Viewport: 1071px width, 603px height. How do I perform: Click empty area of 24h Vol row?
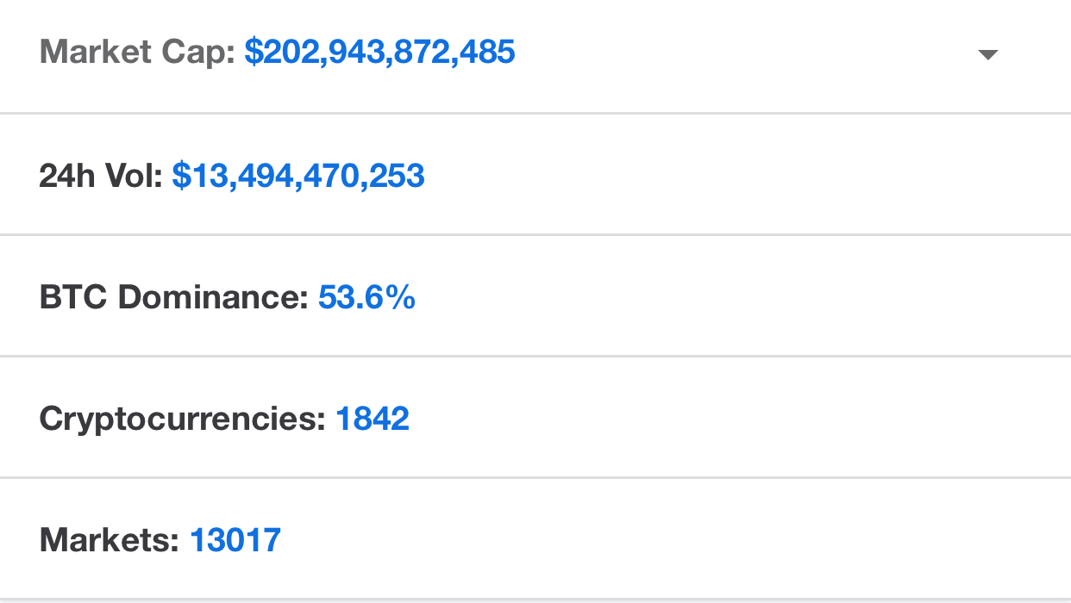tap(733, 176)
